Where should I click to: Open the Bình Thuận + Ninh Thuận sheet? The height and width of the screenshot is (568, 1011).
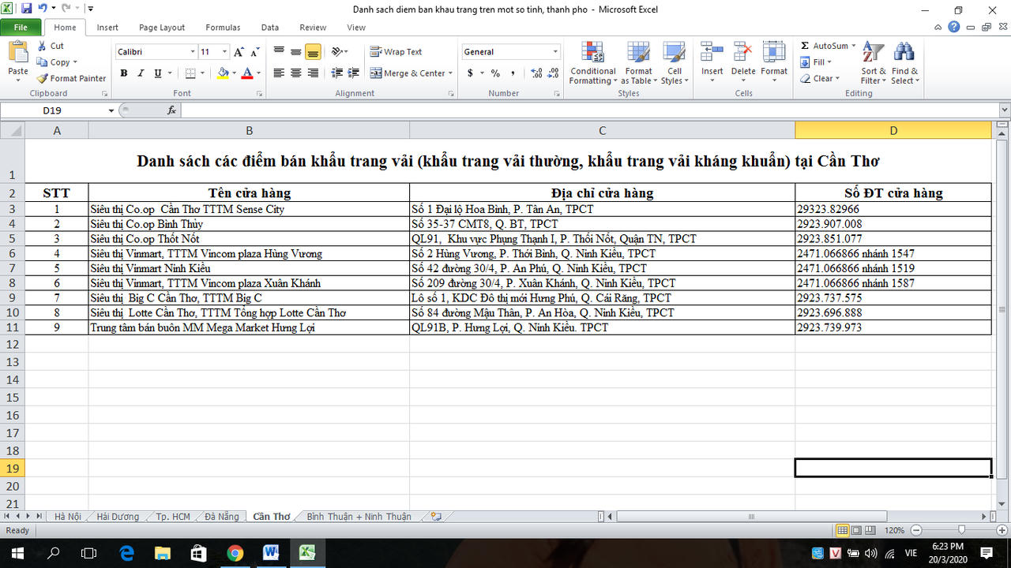(359, 517)
